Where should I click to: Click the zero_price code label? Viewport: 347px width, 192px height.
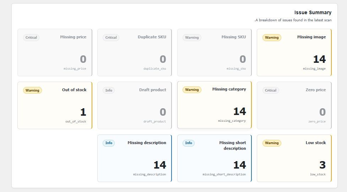pos(317,121)
